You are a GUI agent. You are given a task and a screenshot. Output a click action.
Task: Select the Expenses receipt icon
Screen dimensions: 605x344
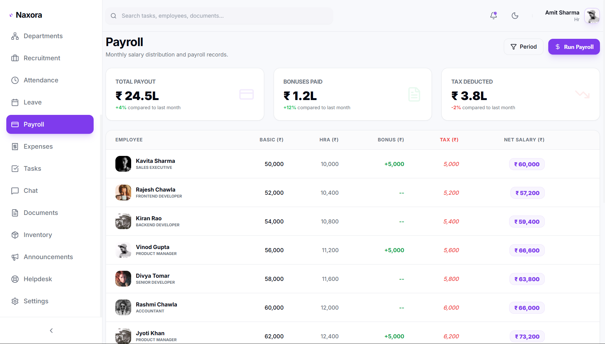pos(15,146)
